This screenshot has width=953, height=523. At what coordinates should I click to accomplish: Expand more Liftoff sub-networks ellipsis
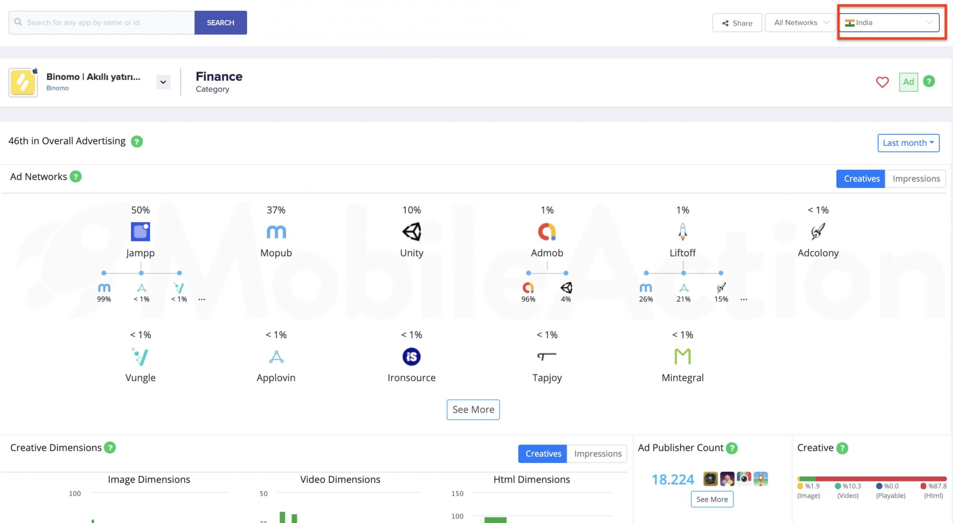point(744,299)
